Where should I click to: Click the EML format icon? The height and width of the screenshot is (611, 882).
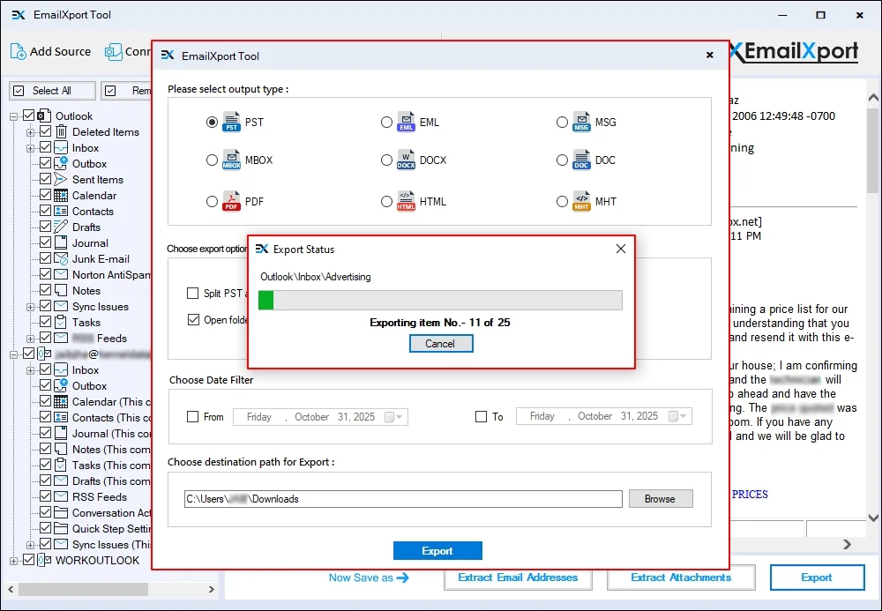tap(407, 120)
